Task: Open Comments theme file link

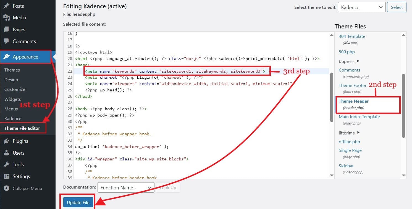Action: 350,70
